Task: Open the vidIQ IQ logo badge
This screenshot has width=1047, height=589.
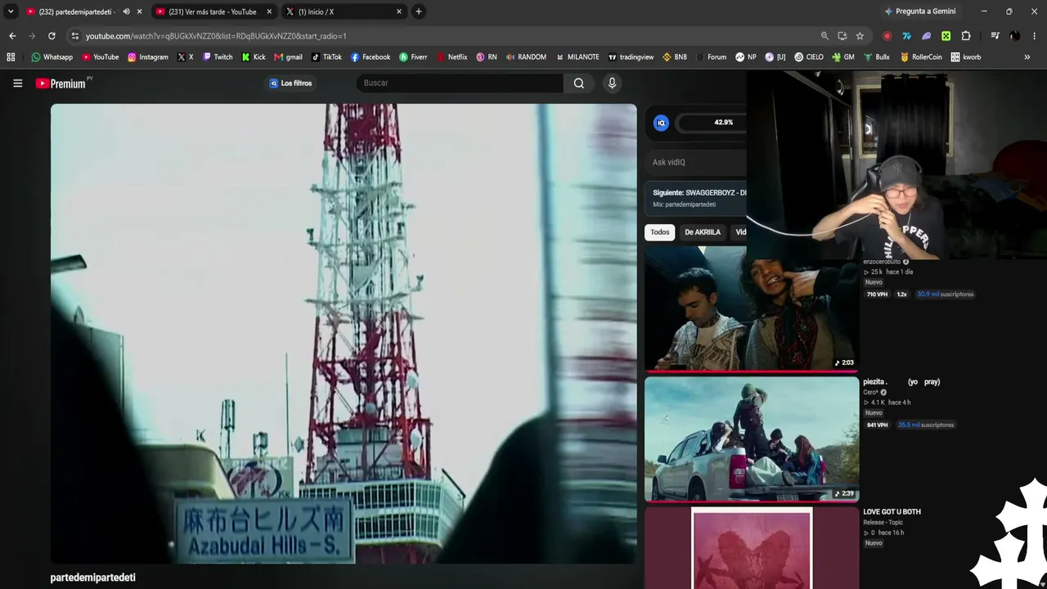Action: (x=662, y=123)
